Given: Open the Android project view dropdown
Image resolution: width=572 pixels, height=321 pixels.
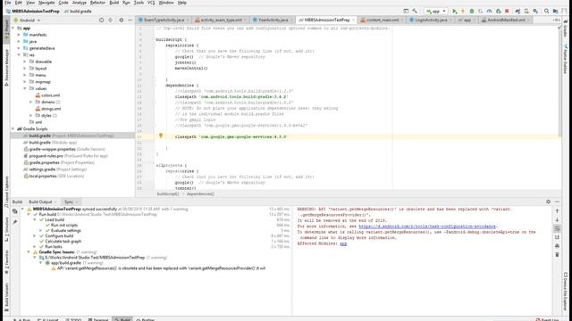Looking at the screenshot, I should [x=27, y=20].
